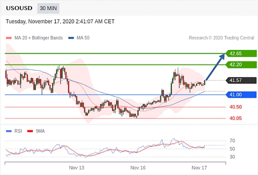Click the 42.20 green resistance label
This screenshot has width=258, height=175.
pos(241,65)
